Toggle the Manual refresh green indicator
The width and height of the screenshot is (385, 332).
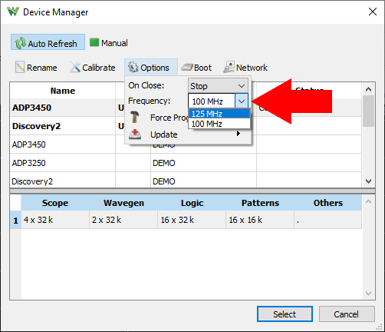coord(94,42)
